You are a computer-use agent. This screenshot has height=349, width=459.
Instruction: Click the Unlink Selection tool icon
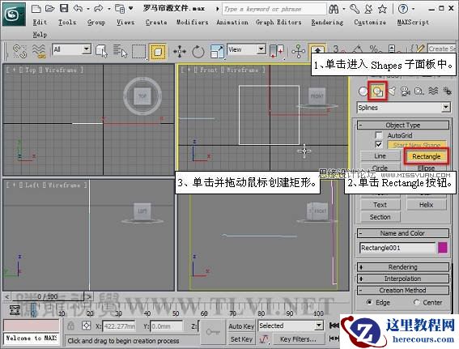click(20, 51)
